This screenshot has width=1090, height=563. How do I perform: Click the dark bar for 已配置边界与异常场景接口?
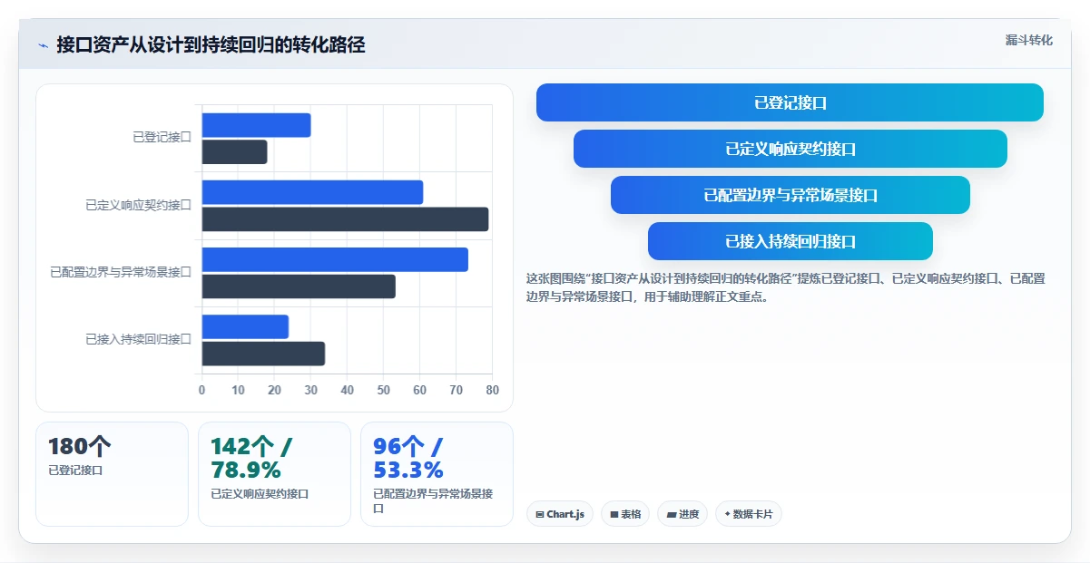click(299, 286)
